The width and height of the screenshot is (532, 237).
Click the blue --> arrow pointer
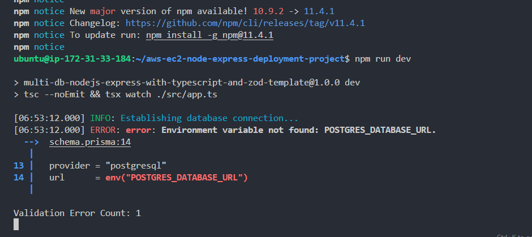[31, 142]
